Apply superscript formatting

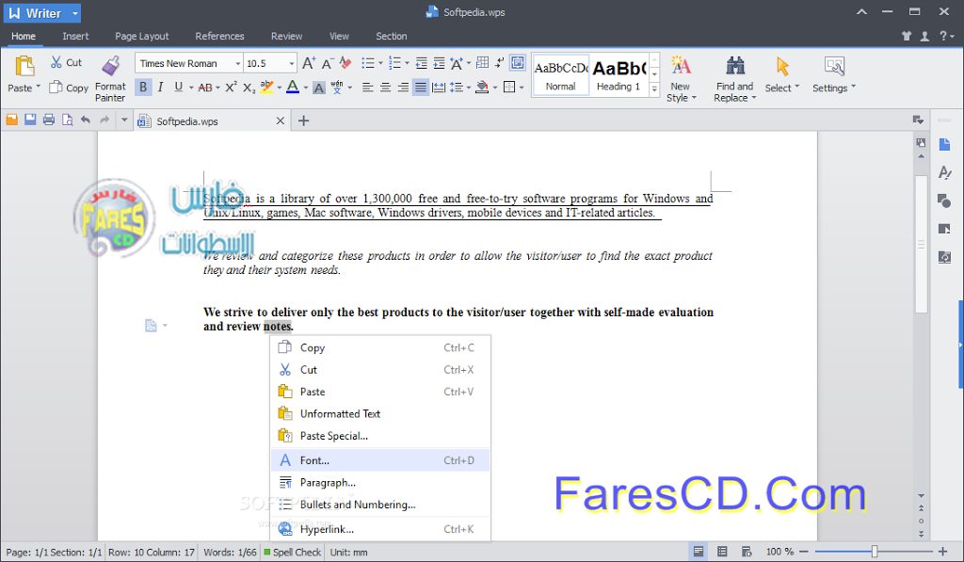click(x=231, y=88)
